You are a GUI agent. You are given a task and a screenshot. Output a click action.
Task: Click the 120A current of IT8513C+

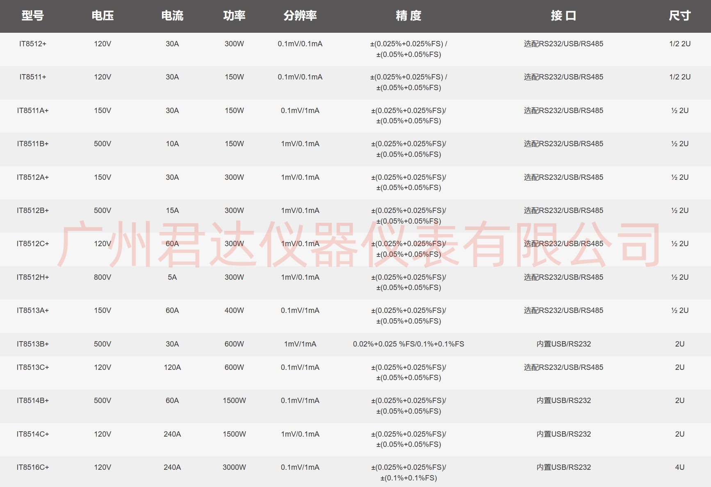point(172,367)
